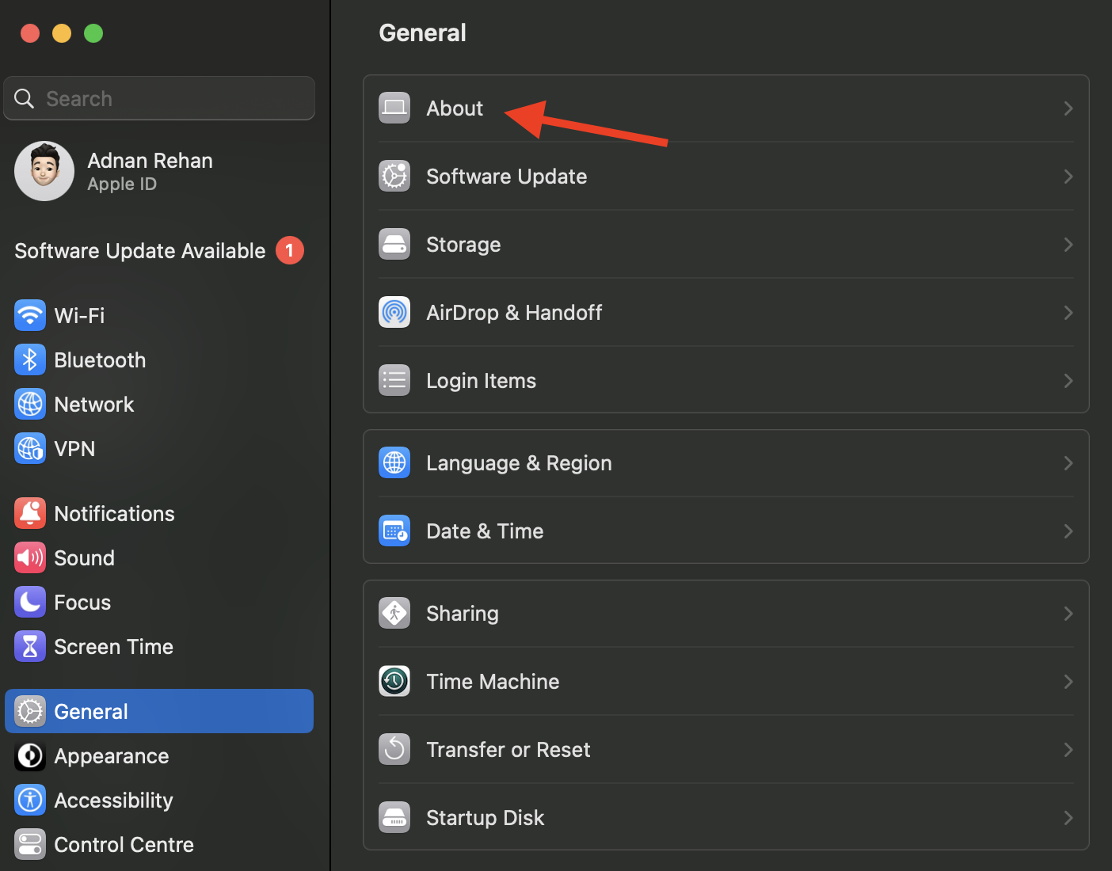Open Language & Region via its chevron
1112x871 pixels.
(1068, 463)
